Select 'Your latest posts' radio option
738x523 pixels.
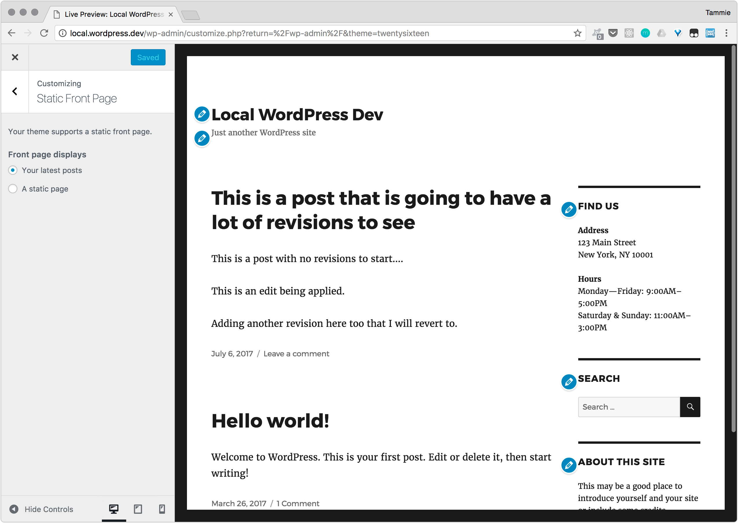[13, 170]
